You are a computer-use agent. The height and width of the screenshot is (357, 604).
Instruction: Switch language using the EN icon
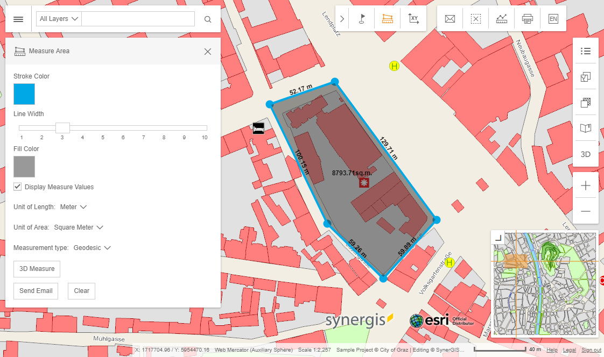tap(553, 18)
